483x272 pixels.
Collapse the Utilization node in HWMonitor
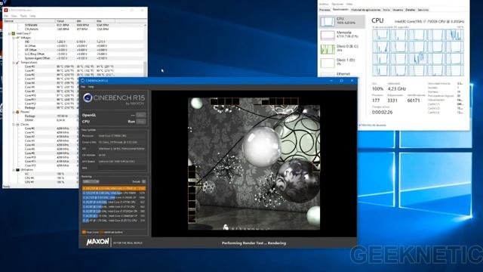[14, 169]
